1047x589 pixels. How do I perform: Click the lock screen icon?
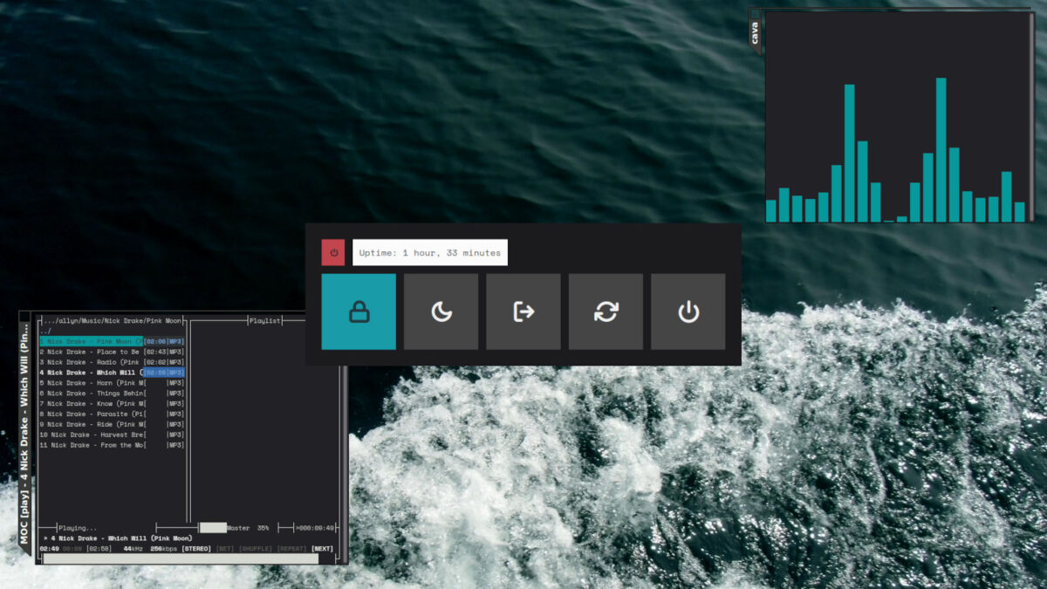point(359,312)
